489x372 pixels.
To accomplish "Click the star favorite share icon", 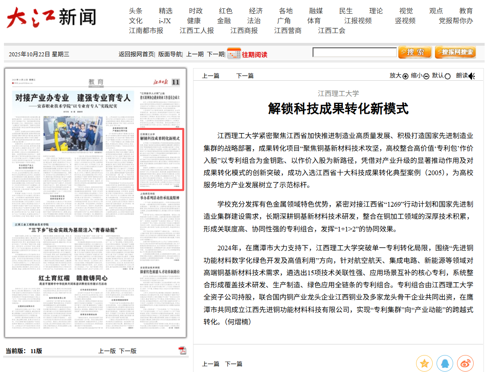I will coord(424,364).
